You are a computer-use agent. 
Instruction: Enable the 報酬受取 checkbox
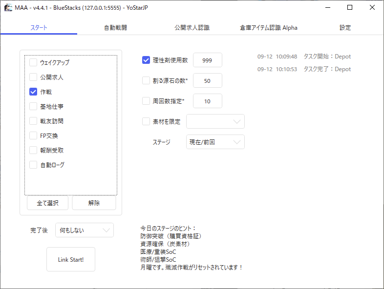(33, 150)
